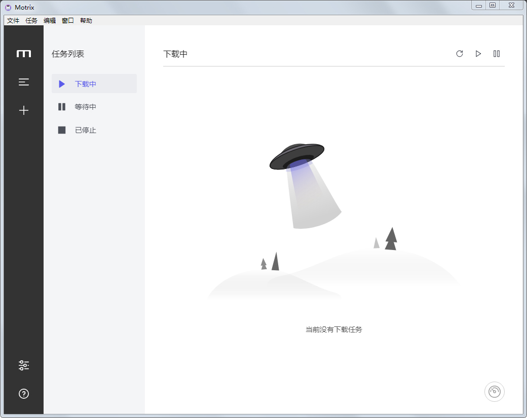Viewport: 527px width, 418px height.
Task: Open the 编辑 menu
Action: click(50, 21)
